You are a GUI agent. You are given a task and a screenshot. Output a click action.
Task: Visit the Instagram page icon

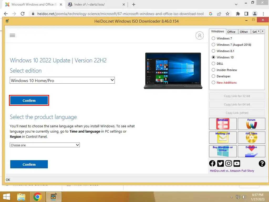coord(229,163)
